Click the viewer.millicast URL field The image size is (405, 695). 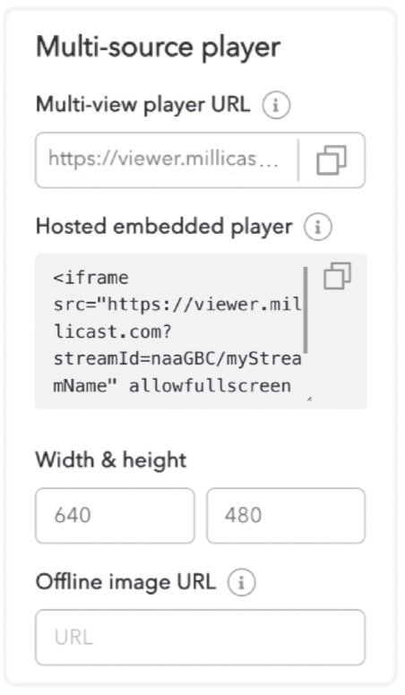click(167, 159)
